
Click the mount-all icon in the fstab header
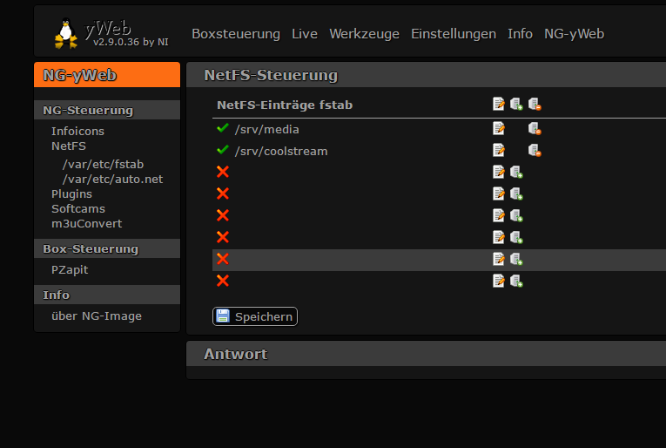[516, 105]
